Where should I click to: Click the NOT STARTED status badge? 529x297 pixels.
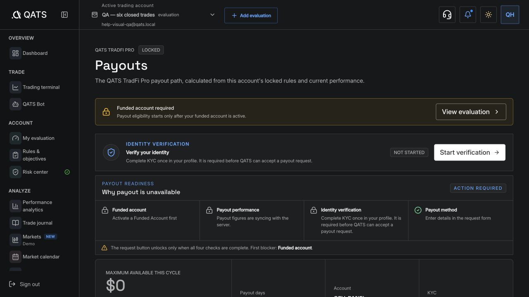(409, 152)
